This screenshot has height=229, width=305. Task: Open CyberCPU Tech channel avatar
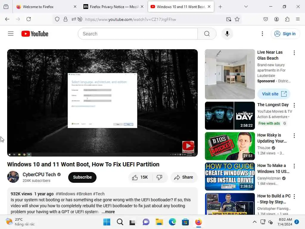(x=13, y=177)
